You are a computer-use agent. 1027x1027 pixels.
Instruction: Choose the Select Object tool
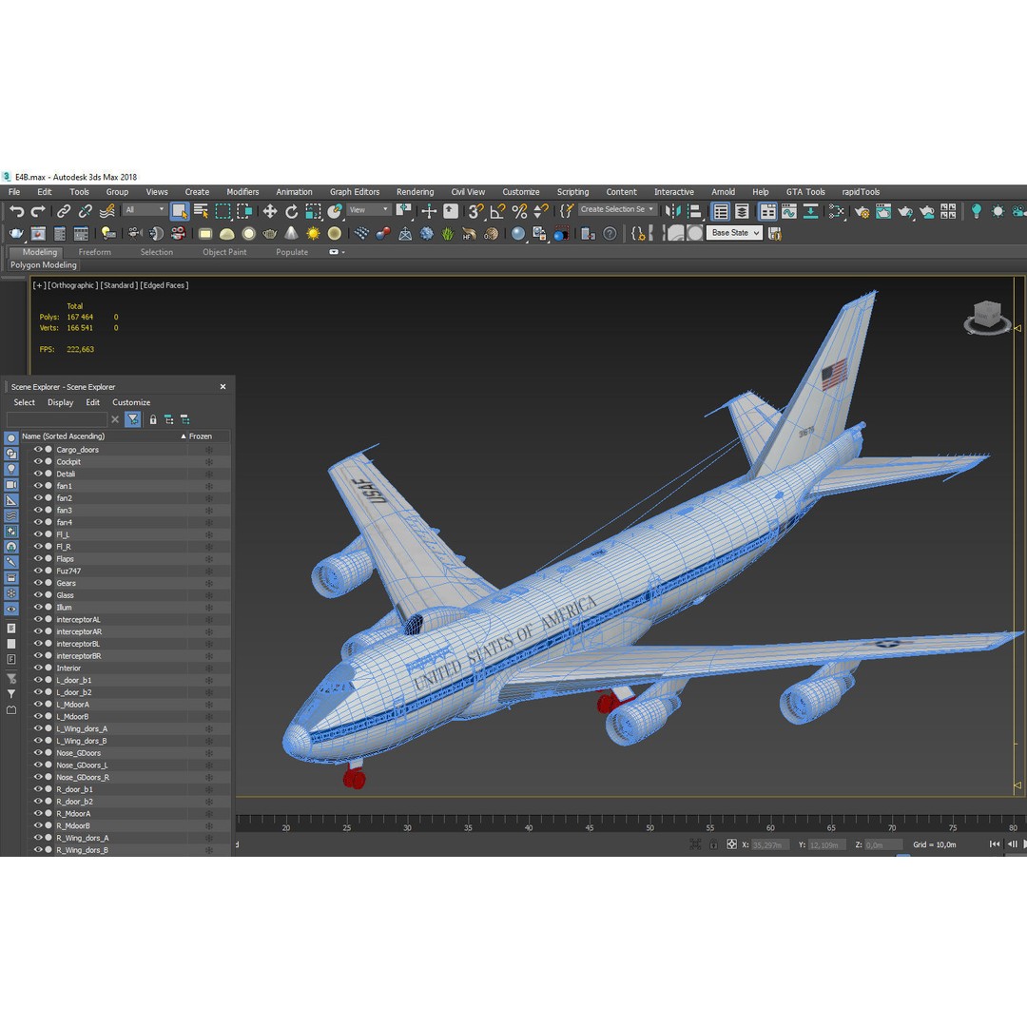point(179,211)
